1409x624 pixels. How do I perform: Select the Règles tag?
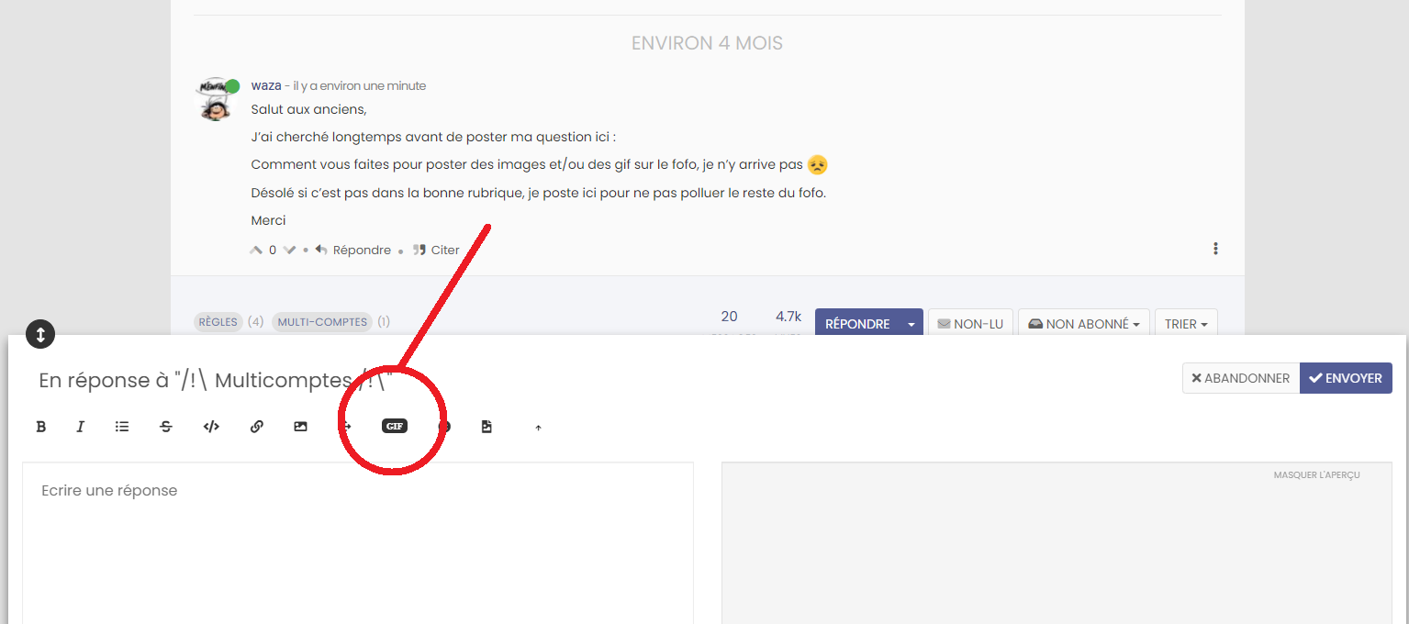[x=218, y=322]
